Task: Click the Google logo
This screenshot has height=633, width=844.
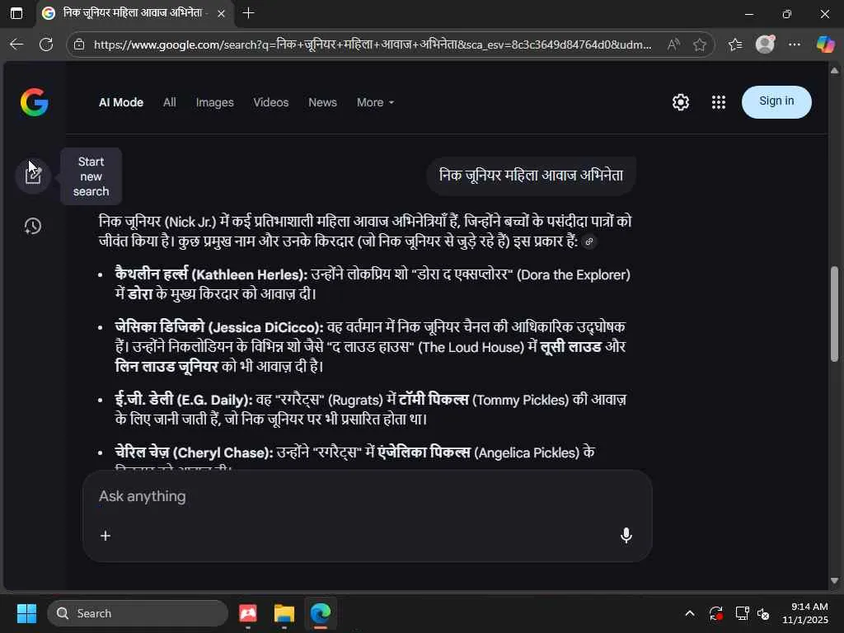Action: (35, 102)
